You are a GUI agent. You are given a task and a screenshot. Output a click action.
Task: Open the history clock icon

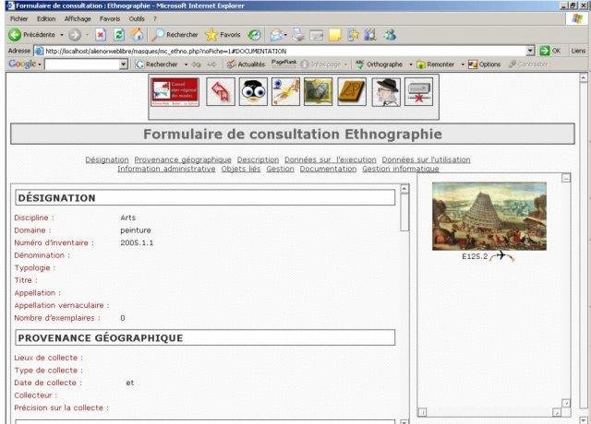[x=254, y=35]
